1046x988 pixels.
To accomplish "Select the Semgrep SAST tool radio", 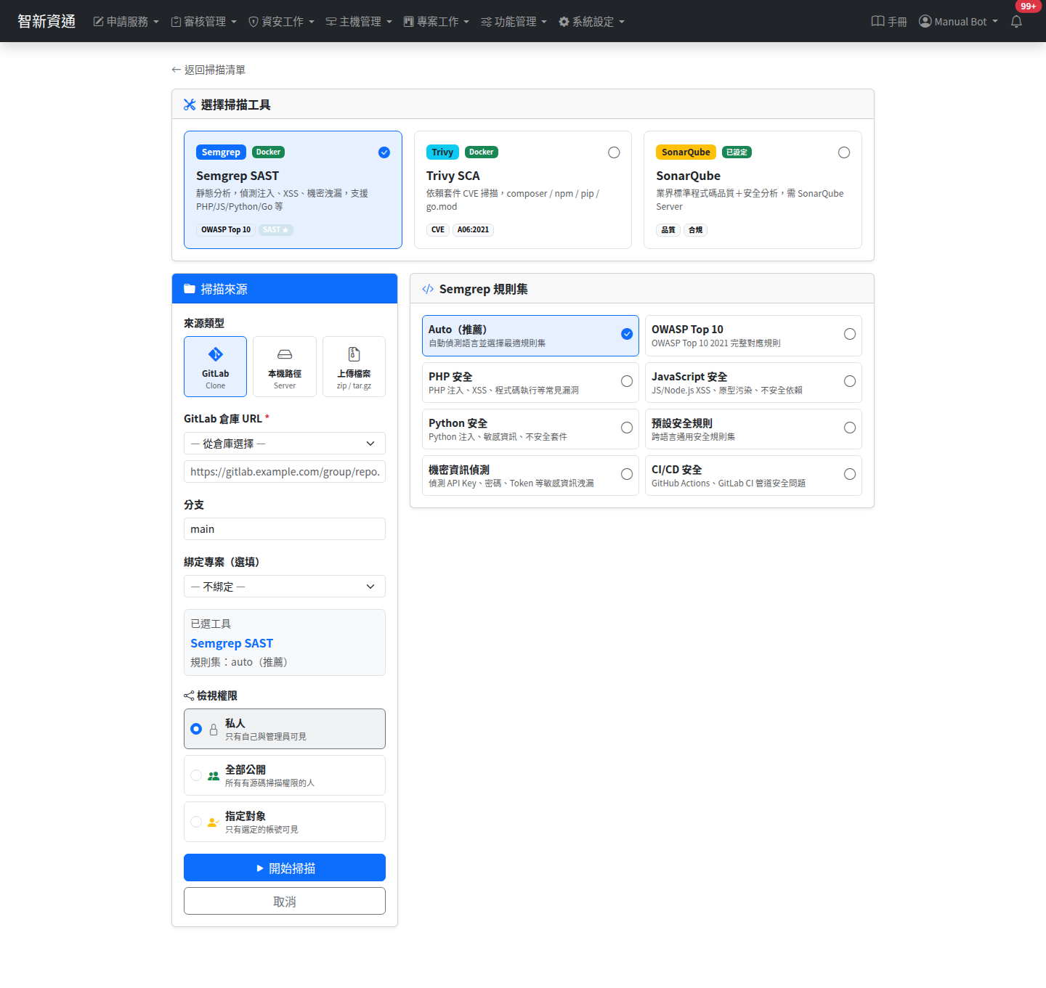I will (x=384, y=152).
